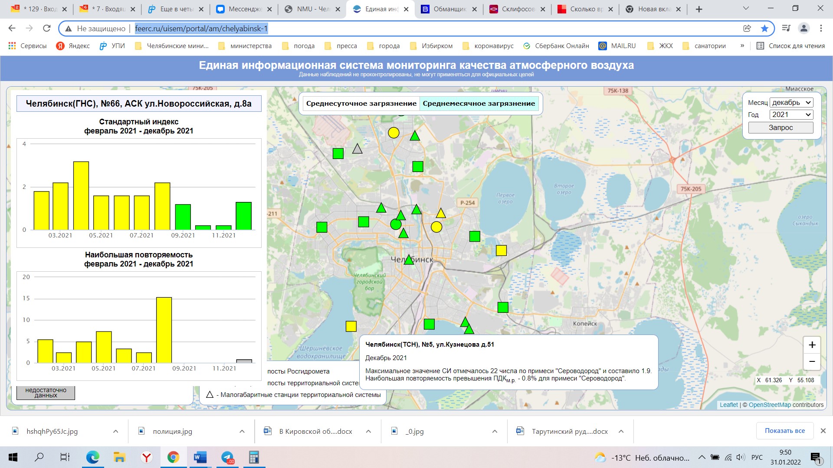Open downloaded file hshqhPy65Jc.jpg
Viewport: 833px width, 468px height.
(x=52, y=431)
